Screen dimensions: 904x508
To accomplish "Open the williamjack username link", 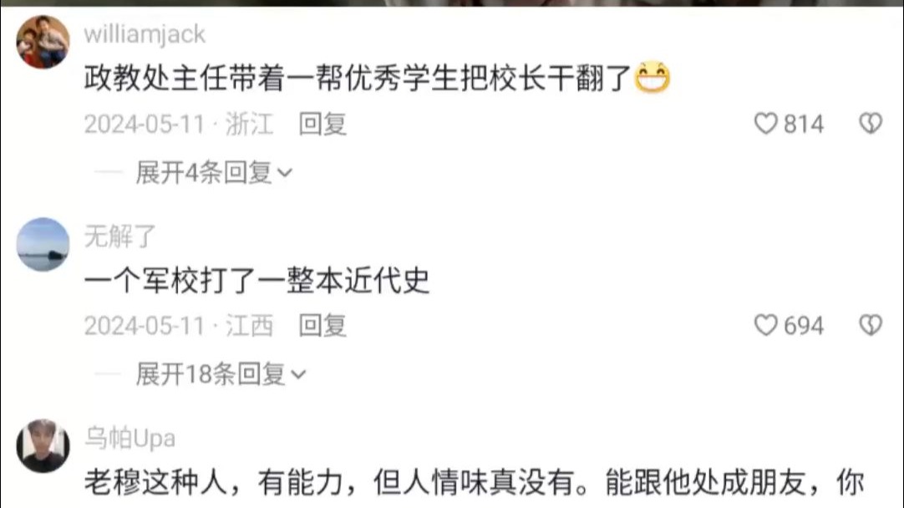I will [145, 34].
